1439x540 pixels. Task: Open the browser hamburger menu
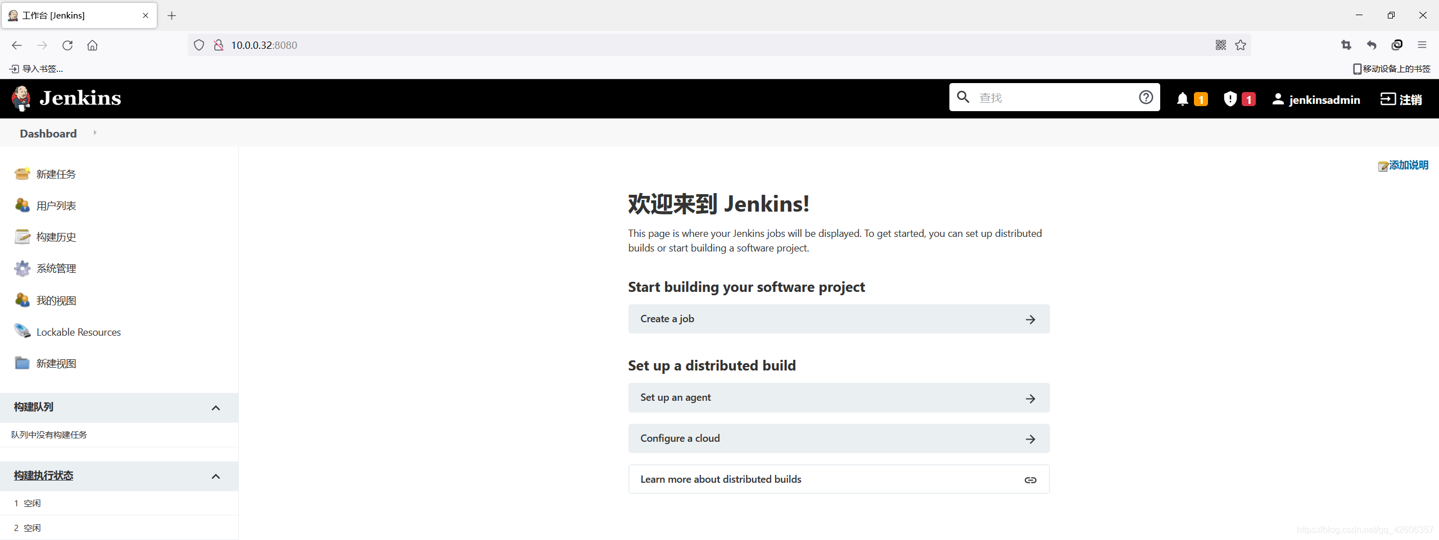[1422, 45]
